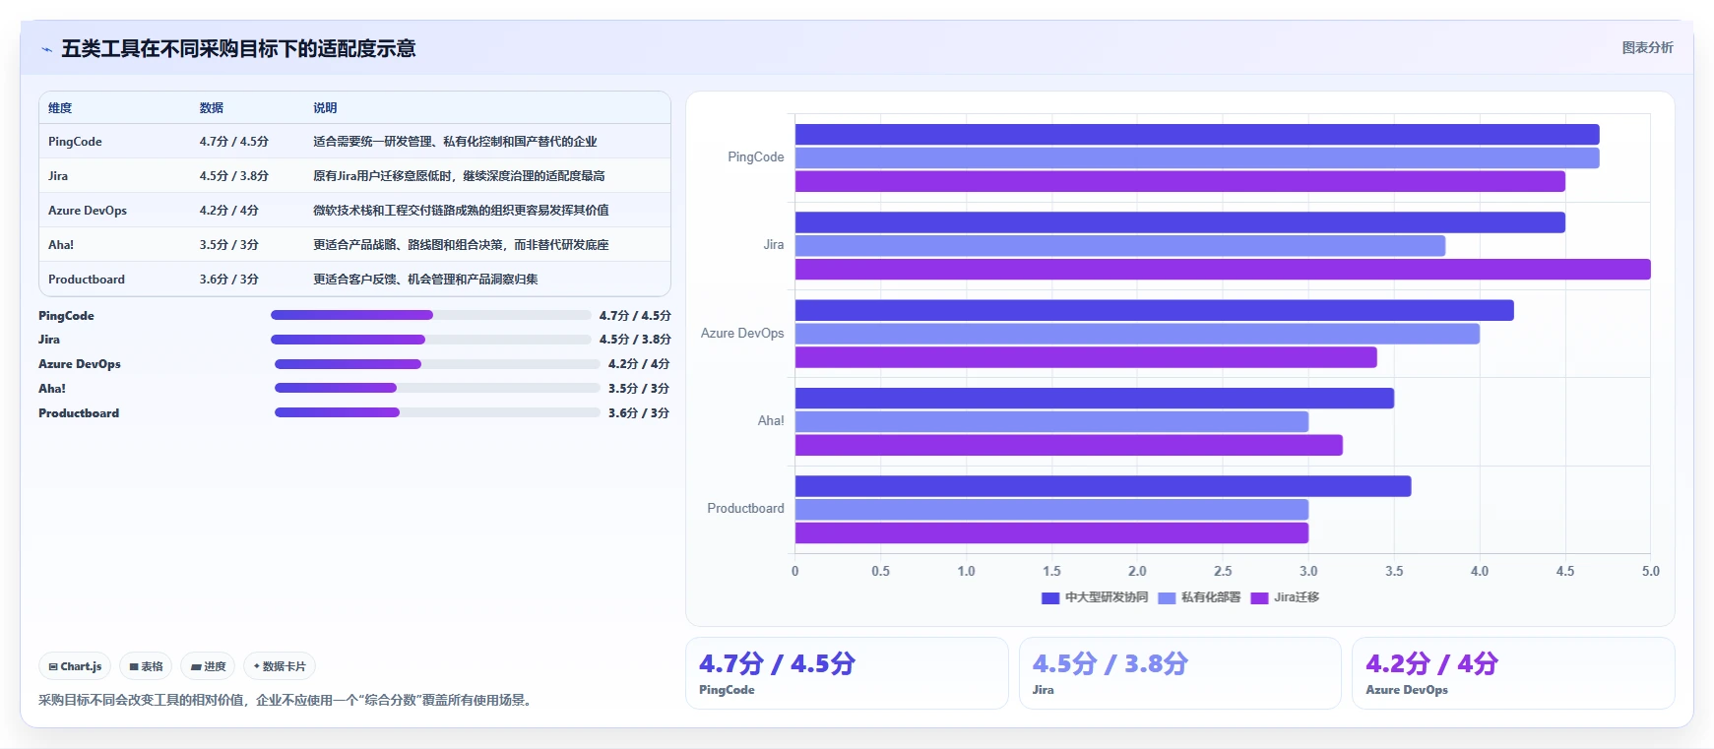Click the Azure DevOps progress bar

coord(437,364)
